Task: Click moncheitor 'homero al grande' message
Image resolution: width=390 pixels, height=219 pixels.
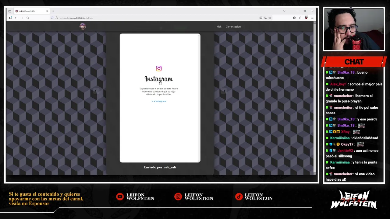Action: (x=349, y=99)
